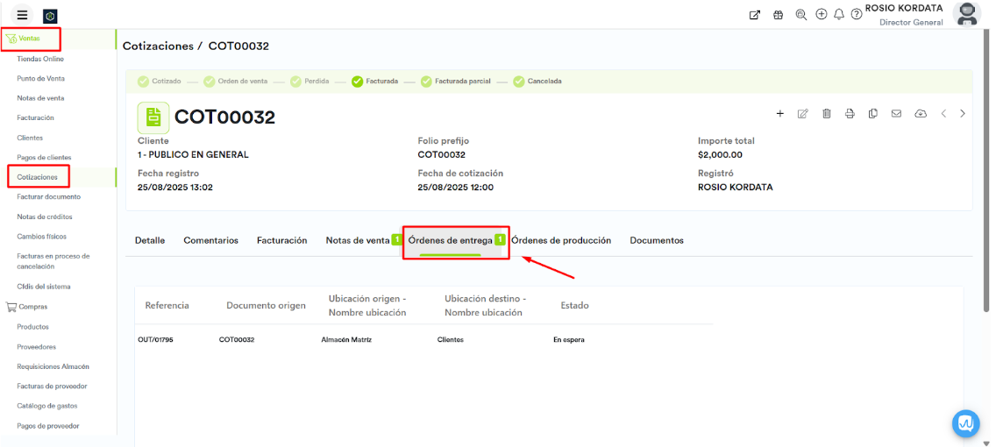Screen dimensions: 996x447
Task: Go to next quotation record arrow
Action: 963,114
